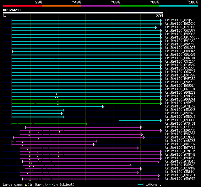Select UniRef100_A5C6K6 hit name
Screen dimensions: 201x187
(x=180, y=110)
